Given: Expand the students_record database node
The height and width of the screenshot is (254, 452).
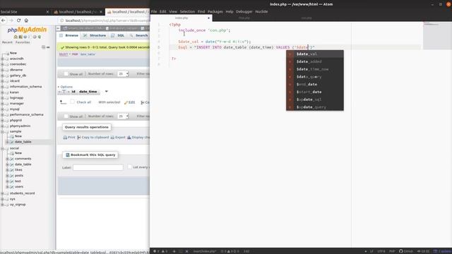Looking at the screenshot, I should [x=3, y=193].
